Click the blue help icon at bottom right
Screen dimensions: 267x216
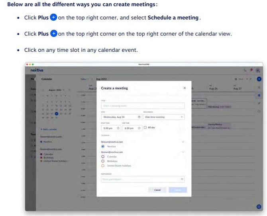259,206
